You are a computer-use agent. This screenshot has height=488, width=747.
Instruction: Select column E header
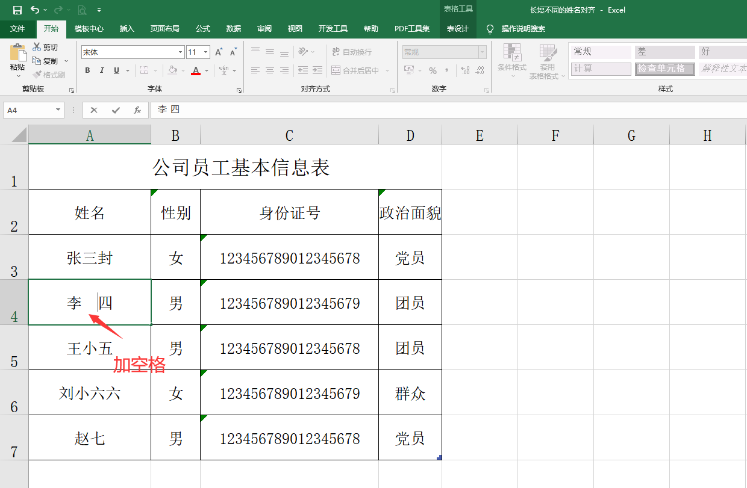[480, 135]
